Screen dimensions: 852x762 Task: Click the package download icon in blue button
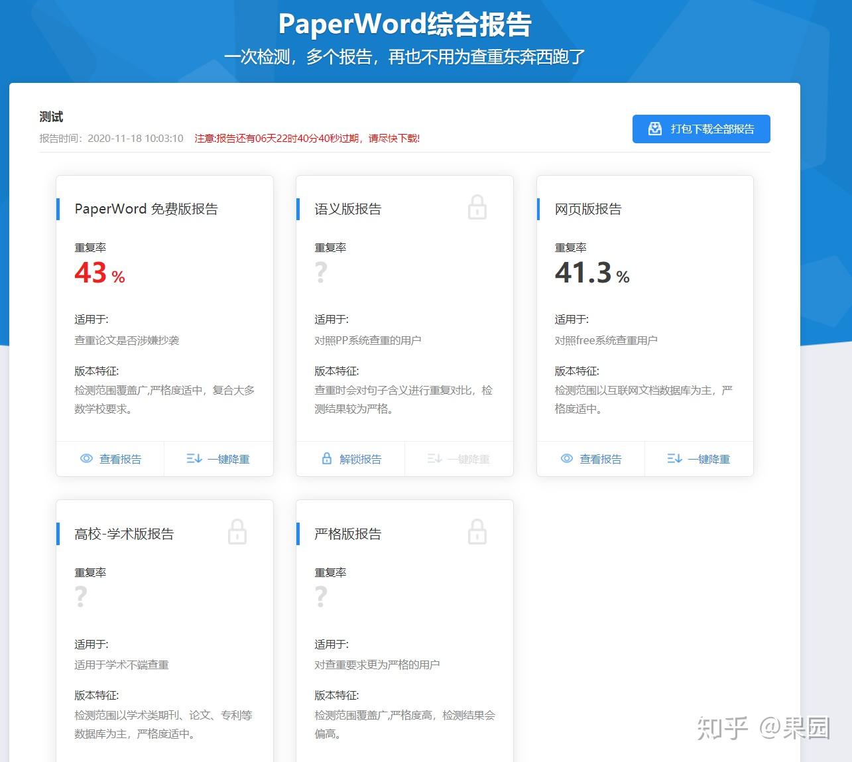(x=655, y=129)
